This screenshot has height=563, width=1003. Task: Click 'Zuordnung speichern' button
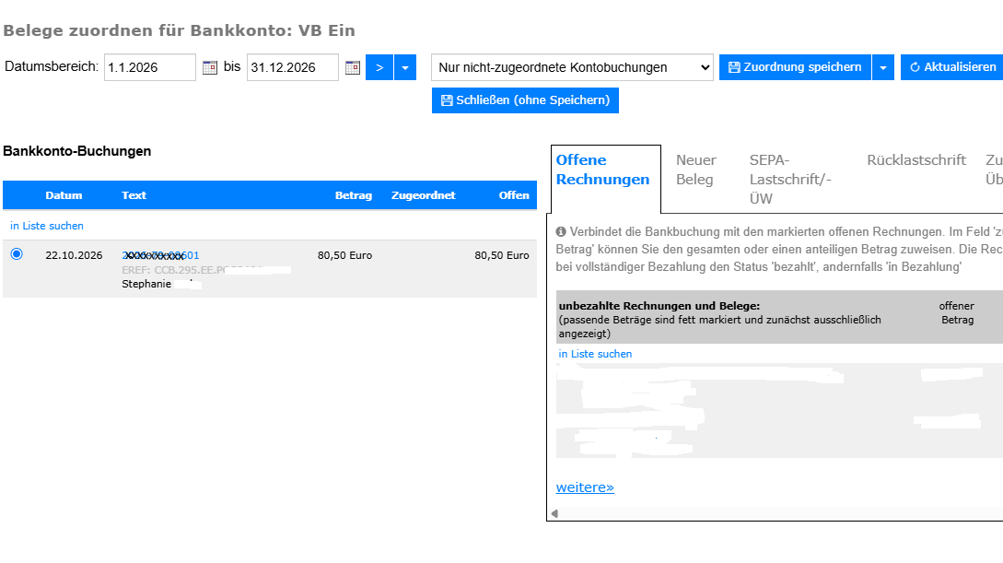pyautogui.click(x=795, y=67)
